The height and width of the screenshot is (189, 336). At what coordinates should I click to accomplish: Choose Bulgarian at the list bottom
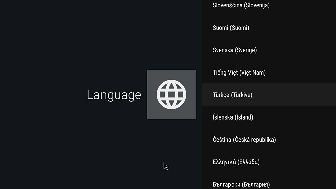click(241, 184)
